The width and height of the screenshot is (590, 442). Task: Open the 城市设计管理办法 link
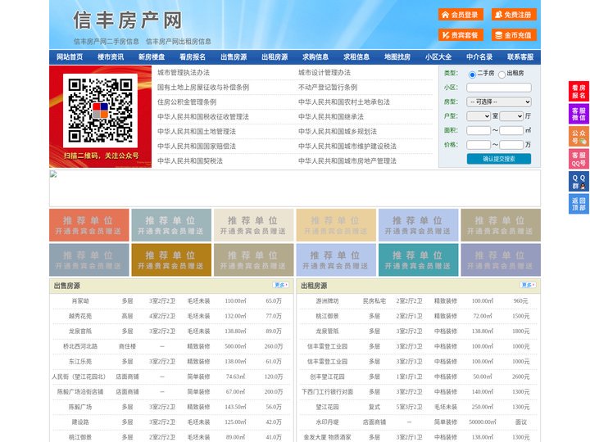(324, 73)
